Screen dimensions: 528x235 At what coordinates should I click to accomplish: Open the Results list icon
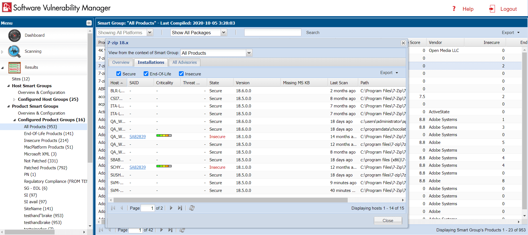[x=14, y=67]
